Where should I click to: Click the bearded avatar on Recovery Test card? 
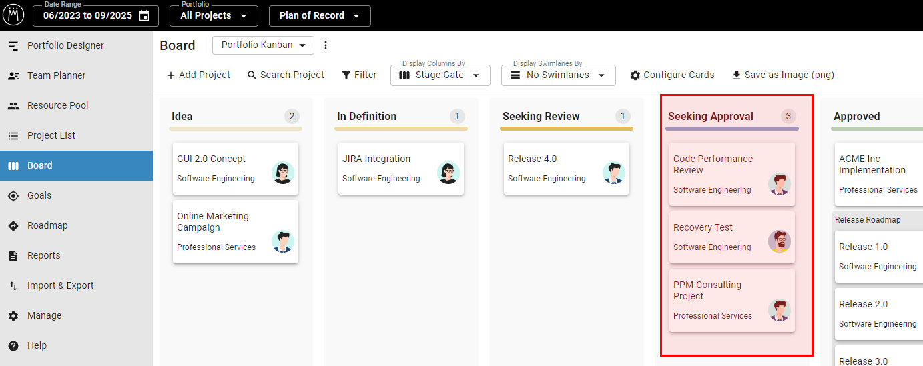pyautogui.click(x=780, y=241)
